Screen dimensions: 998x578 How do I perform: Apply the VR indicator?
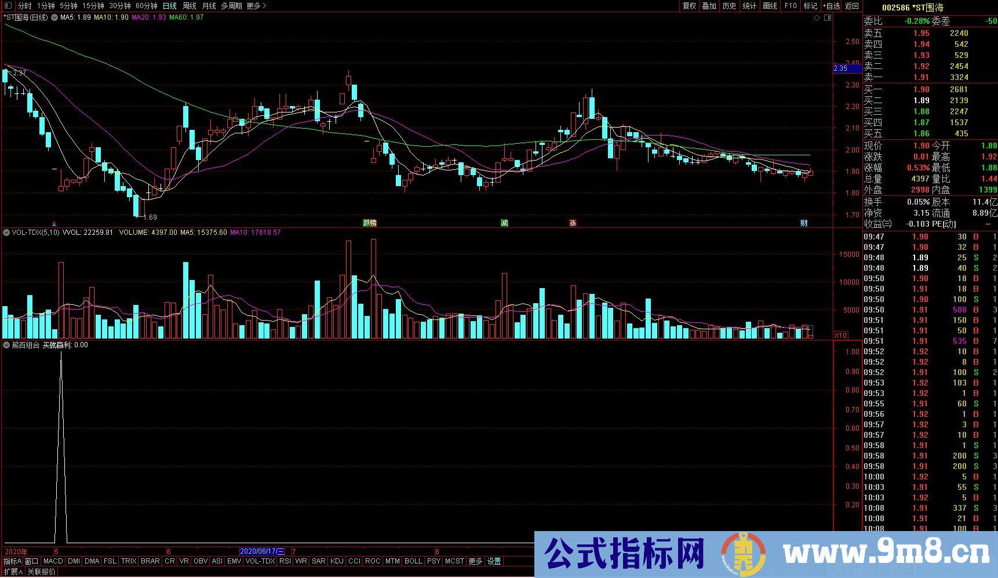(x=184, y=561)
